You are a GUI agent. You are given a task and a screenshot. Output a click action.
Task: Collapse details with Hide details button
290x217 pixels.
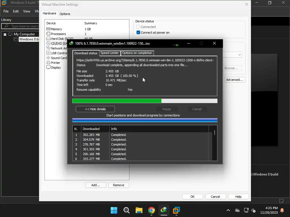click(x=95, y=109)
